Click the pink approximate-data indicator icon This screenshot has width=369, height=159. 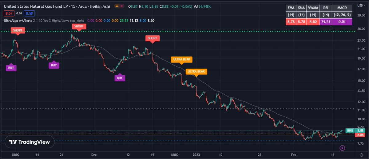click(x=122, y=6)
